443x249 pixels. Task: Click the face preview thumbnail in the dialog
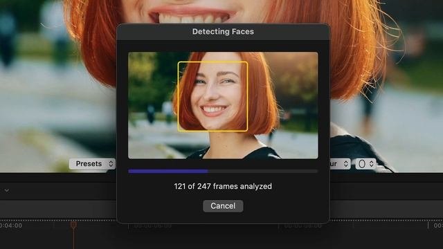(x=223, y=105)
